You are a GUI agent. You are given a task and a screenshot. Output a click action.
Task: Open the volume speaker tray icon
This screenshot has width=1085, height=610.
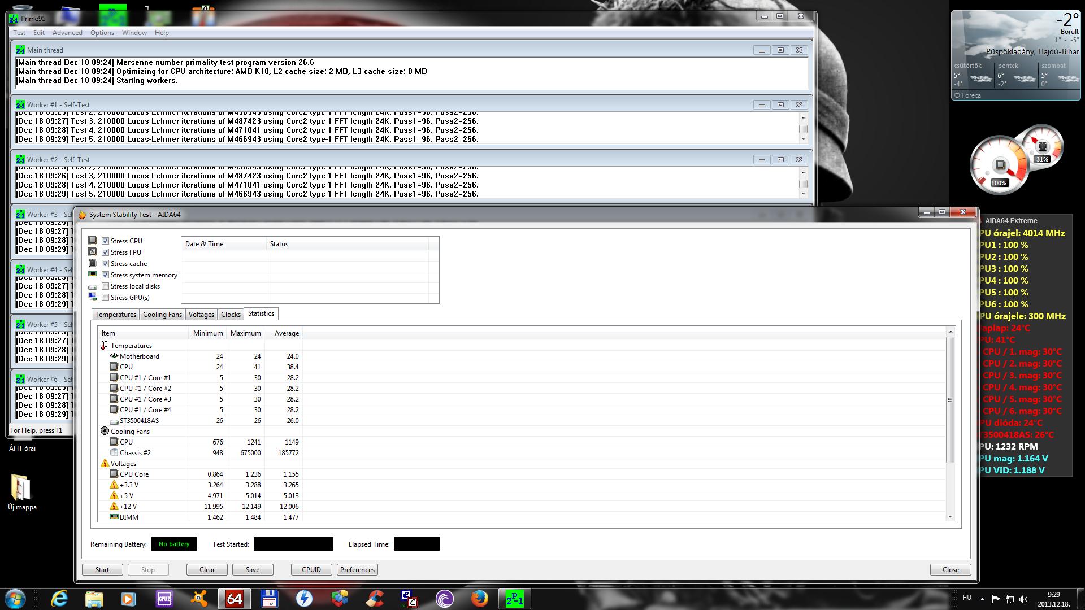coord(1023,599)
